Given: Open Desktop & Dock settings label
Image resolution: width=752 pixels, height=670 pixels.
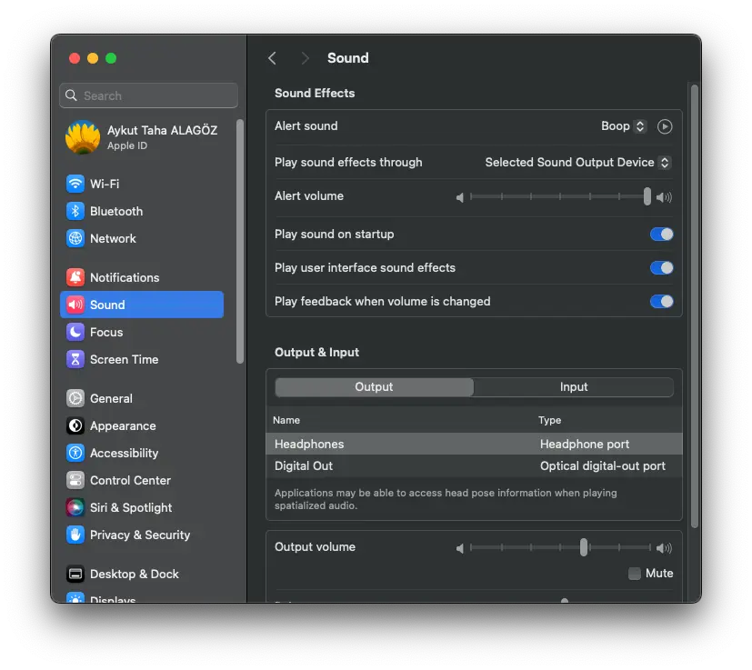Looking at the screenshot, I should 135,574.
